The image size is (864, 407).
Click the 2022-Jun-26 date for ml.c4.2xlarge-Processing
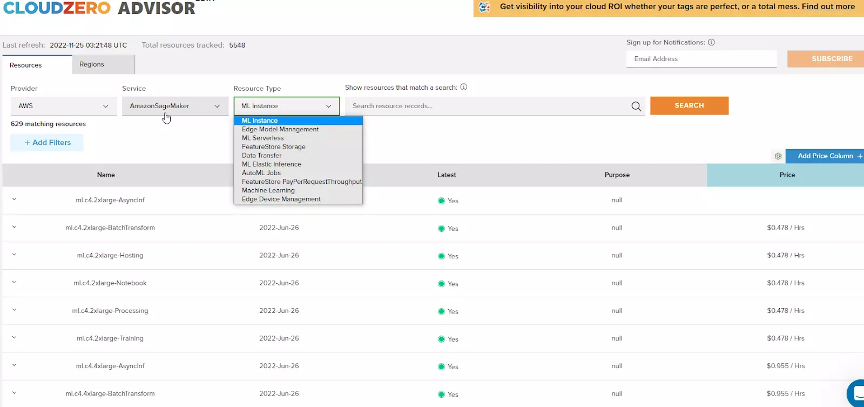tap(279, 311)
